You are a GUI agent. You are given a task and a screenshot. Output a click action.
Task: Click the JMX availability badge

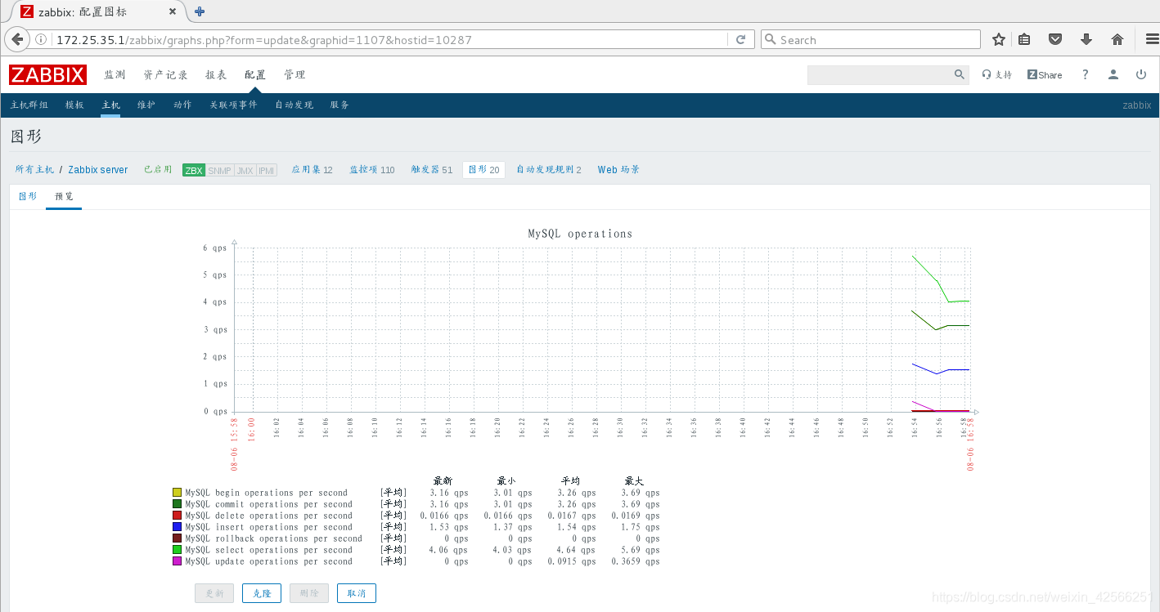[245, 170]
